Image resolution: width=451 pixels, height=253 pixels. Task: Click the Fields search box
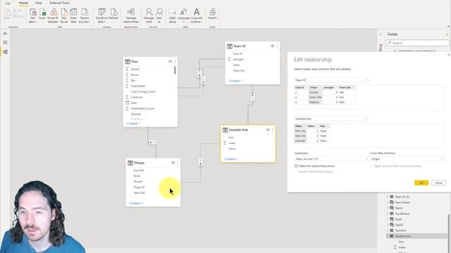[417, 43]
